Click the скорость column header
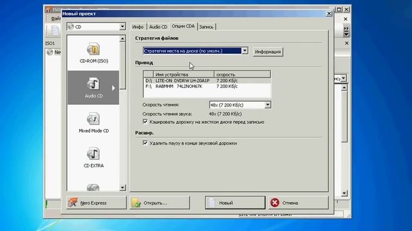412x231 pixels. pyautogui.click(x=242, y=74)
